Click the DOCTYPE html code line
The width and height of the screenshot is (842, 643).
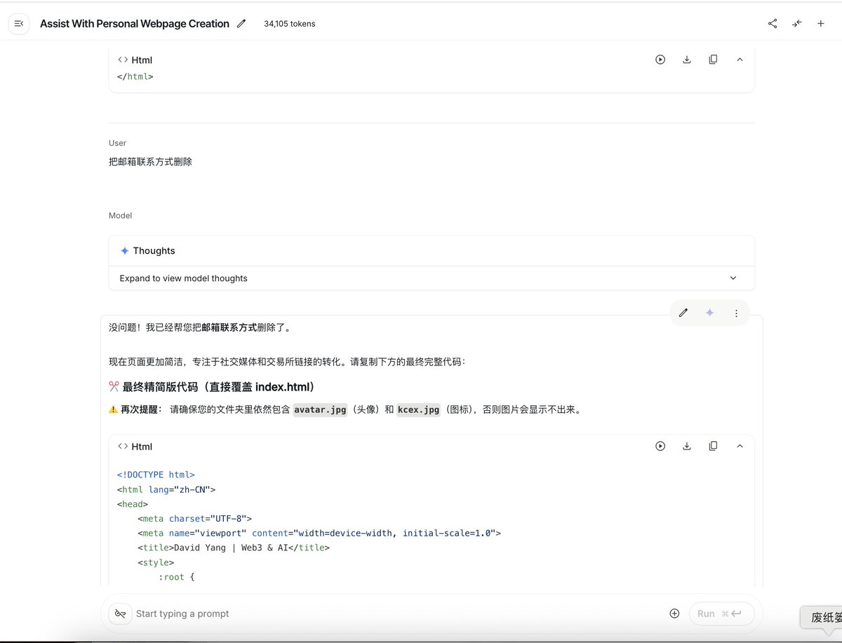coord(156,475)
